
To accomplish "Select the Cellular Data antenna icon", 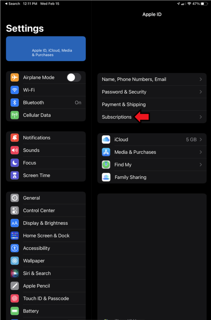I will (x=15, y=115).
